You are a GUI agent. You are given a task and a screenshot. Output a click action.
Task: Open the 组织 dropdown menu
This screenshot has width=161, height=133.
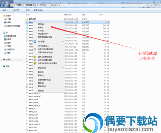pos(5,10)
